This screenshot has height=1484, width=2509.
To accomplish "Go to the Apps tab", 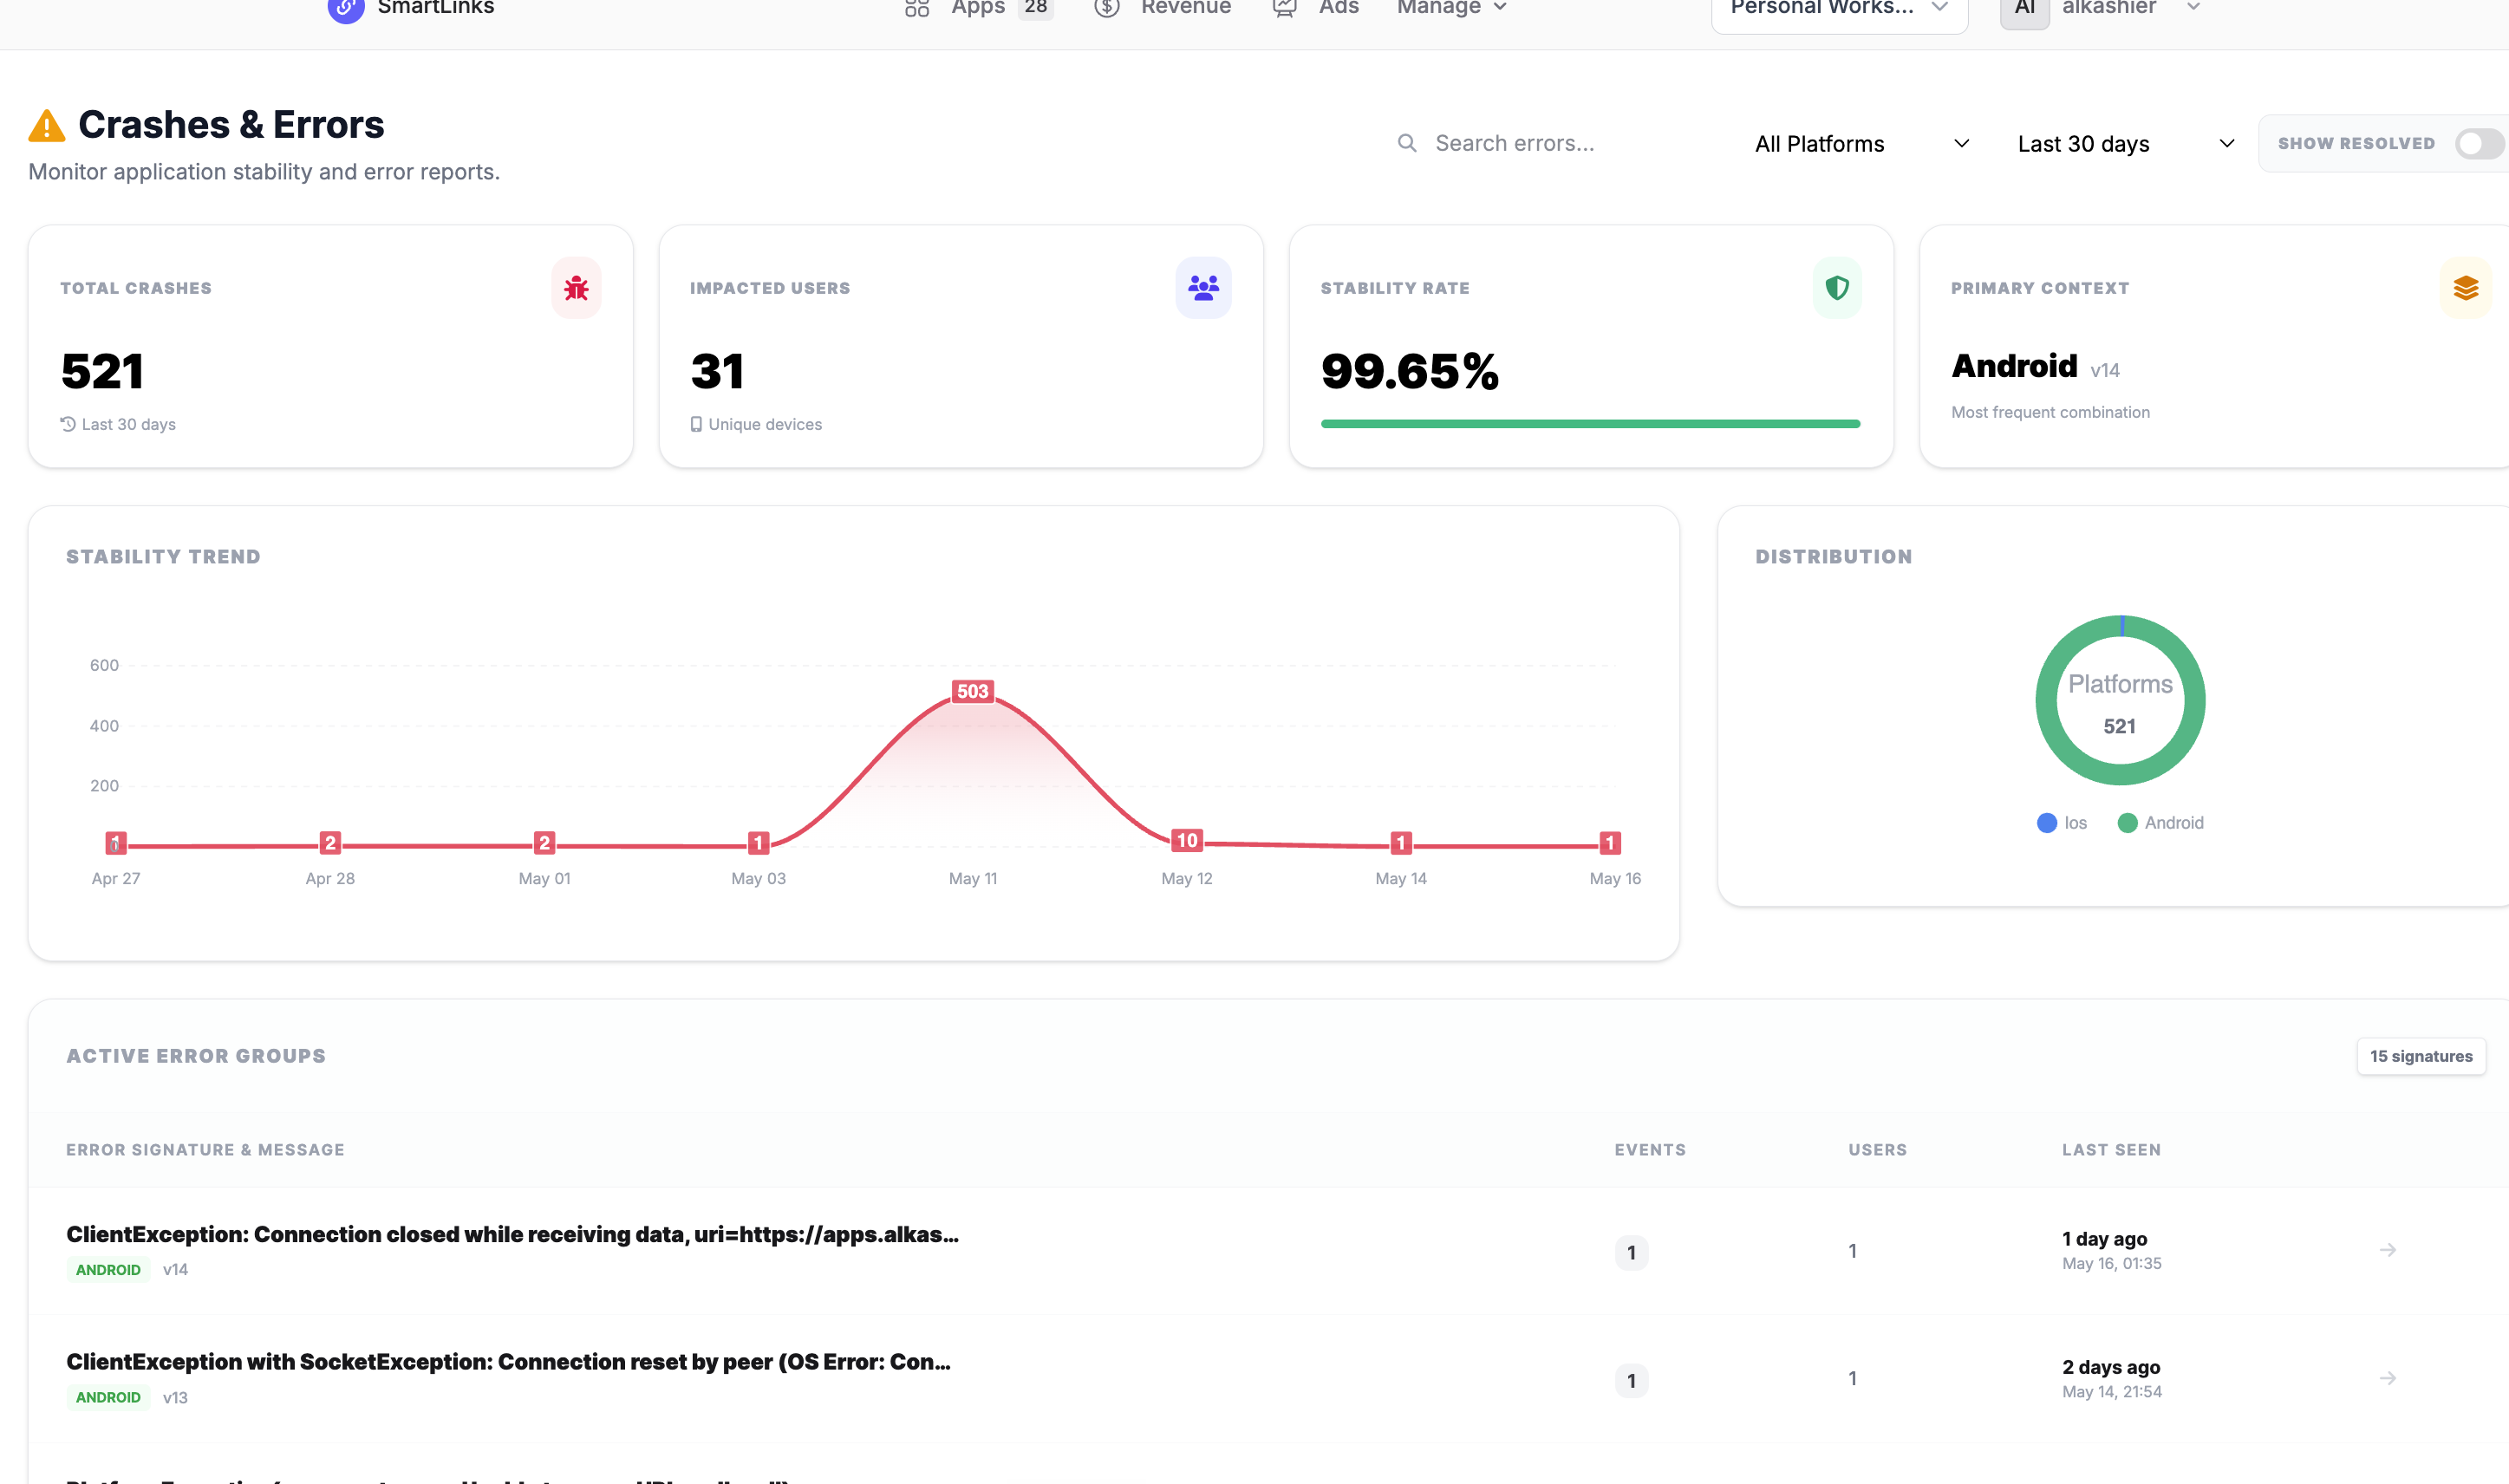I will pos(978,8).
